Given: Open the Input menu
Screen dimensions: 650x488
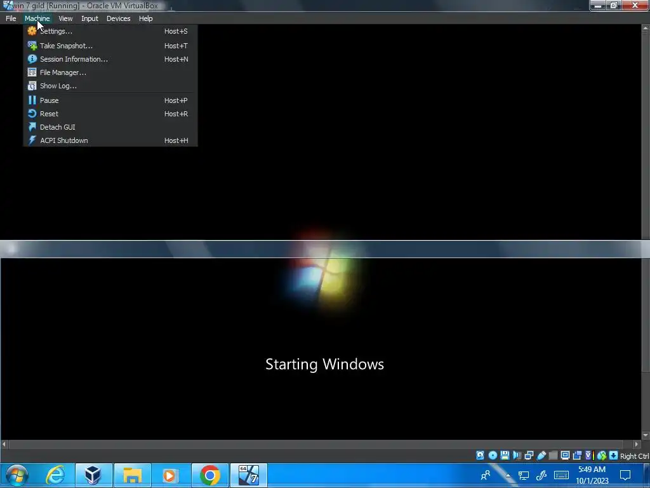Looking at the screenshot, I should [x=90, y=18].
